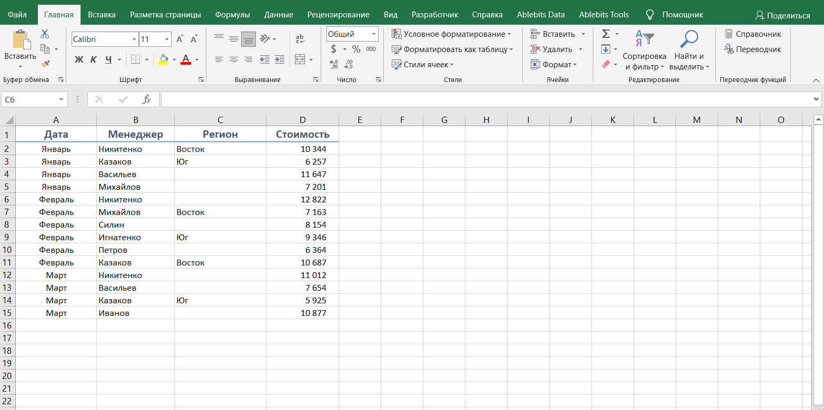Select cell D2 with value 10 344
The image size is (824, 410).
click(x=302, y=149)
